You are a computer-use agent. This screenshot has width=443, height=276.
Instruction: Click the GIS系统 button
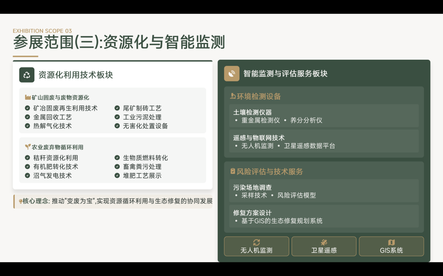(391, 246)
